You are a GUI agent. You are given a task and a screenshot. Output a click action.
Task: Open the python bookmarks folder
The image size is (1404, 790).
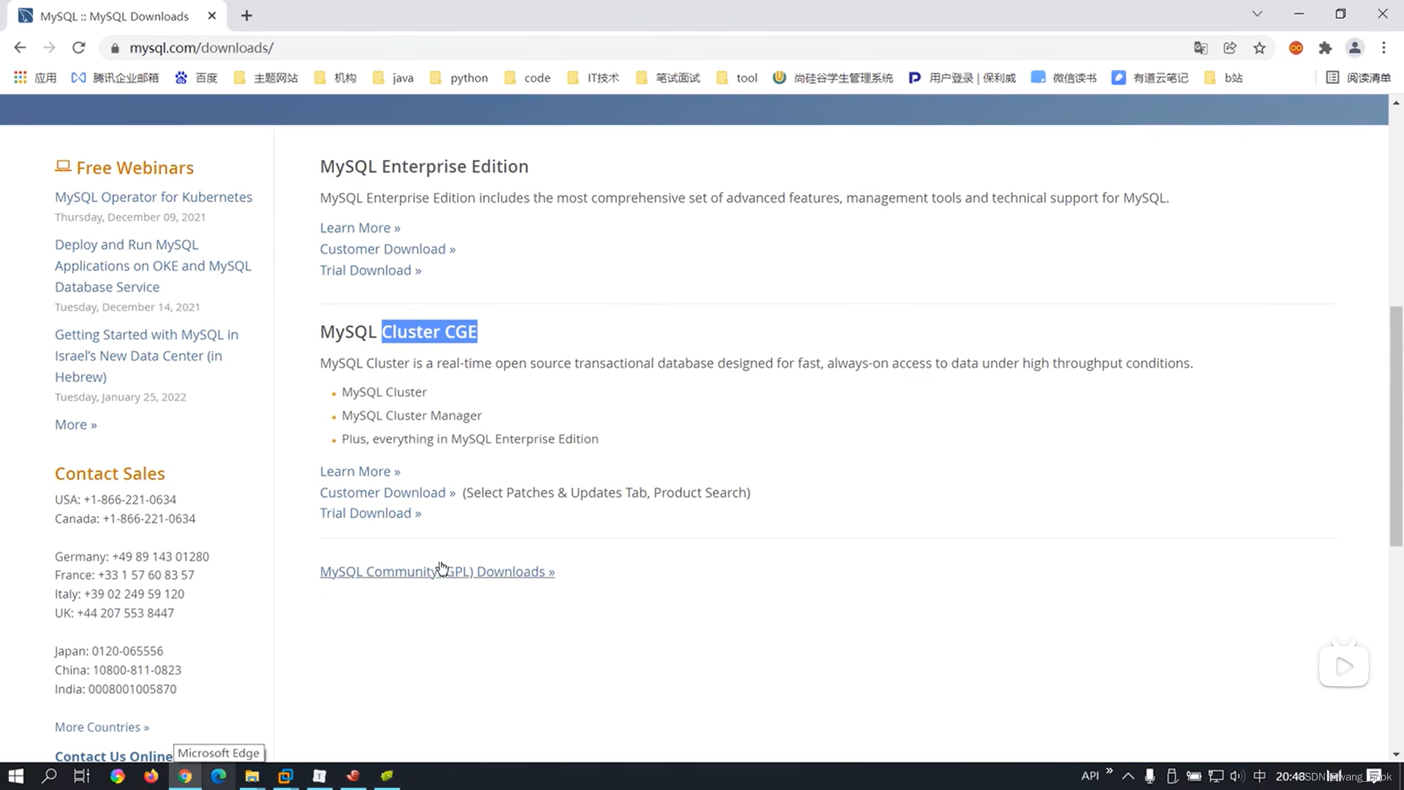[x=459, y=78]
